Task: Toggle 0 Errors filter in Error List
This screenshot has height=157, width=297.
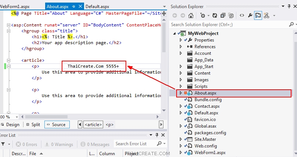Action: 26,144
